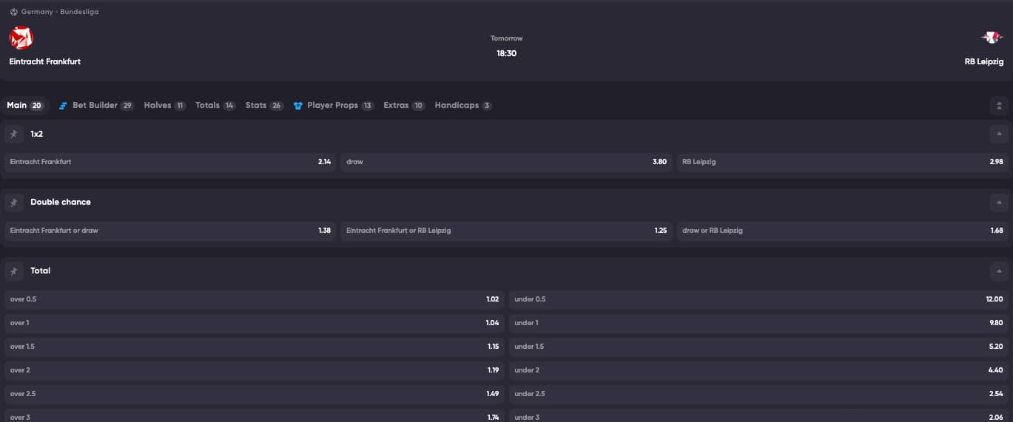Pick over 0.5 at 1.02
Screen dimensions: 1013x422
(x=255, y=299)
